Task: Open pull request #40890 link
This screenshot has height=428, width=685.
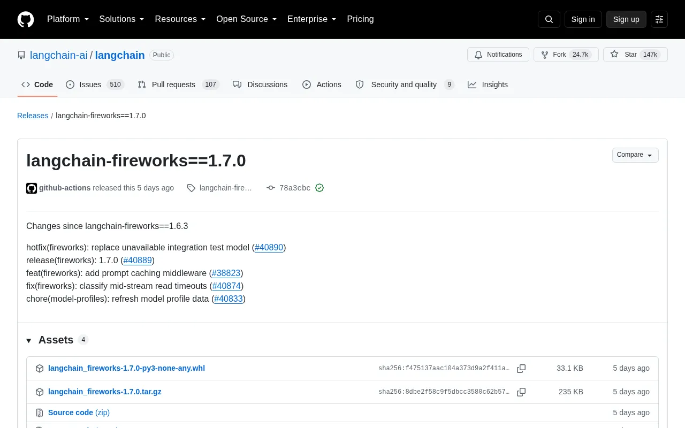Action: point(269,248)
